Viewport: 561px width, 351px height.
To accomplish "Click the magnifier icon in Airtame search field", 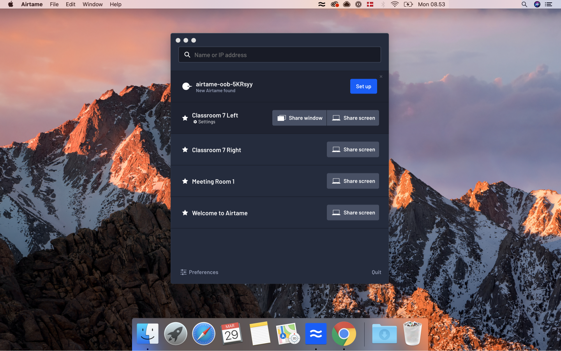I will click(187, 55).
